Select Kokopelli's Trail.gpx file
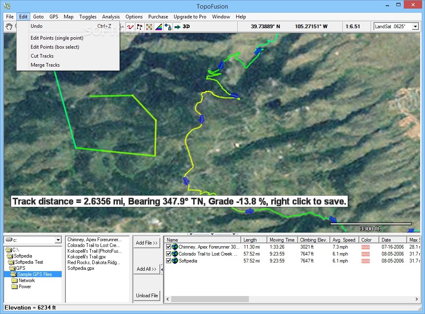The image size is (425, 314). pyautogui.click(x=87, y=256)
